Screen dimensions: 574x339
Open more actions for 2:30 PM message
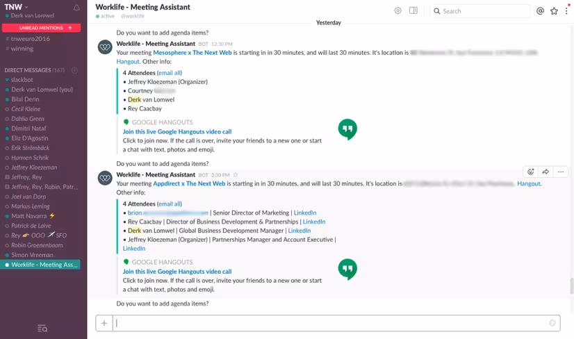pos(561,172)
